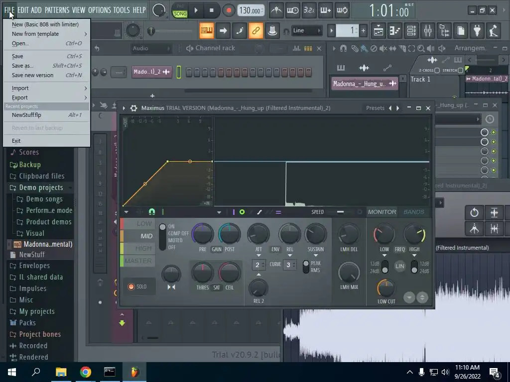Screen dimensions: 510x382
Task: Expand the Export submenu
Action: click(46, 97)
